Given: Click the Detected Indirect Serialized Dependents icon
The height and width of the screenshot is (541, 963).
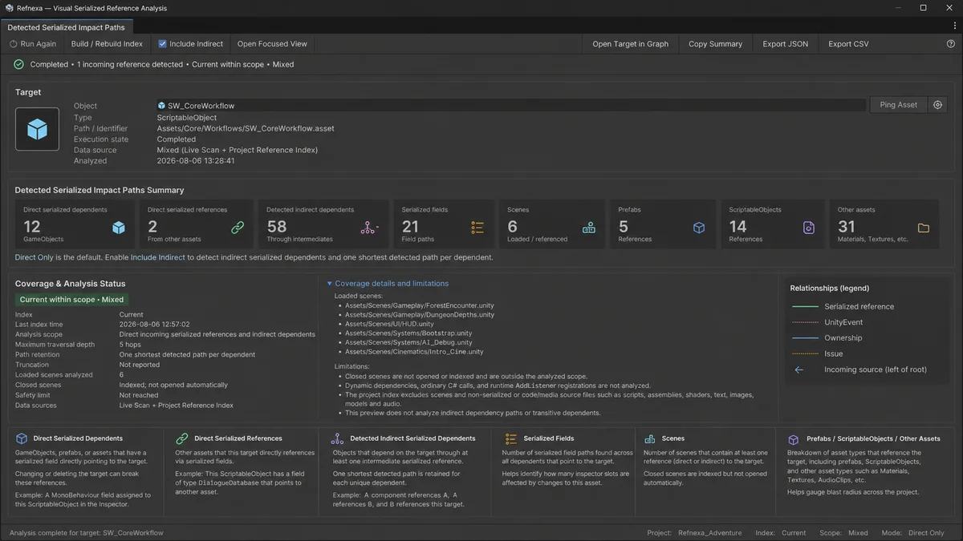Looking at the screenshot, I should pyautogui.click(x=337, y=438).
